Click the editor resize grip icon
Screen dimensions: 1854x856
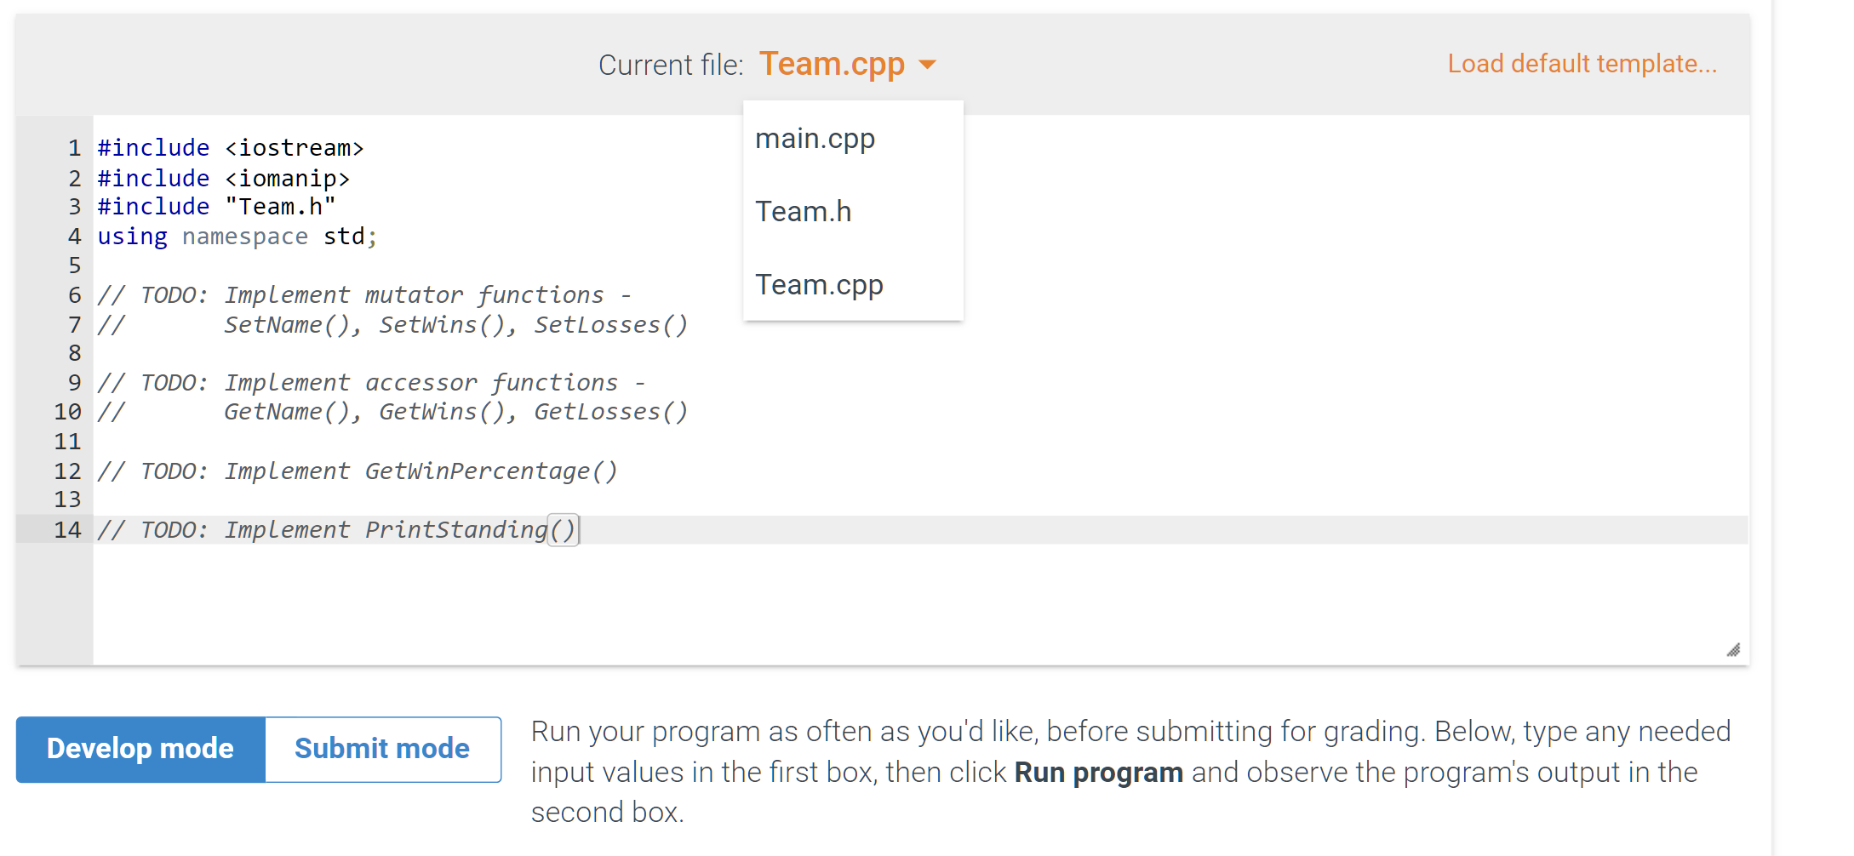point(1733,650)
